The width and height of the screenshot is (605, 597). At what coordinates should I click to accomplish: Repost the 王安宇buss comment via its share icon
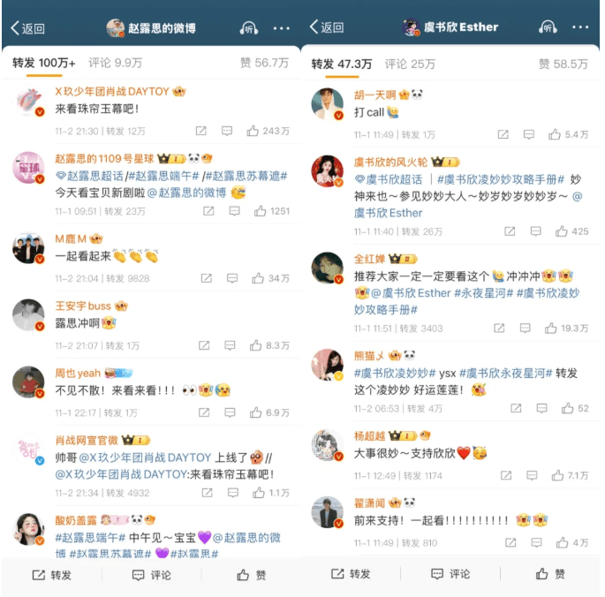[204, 345]
